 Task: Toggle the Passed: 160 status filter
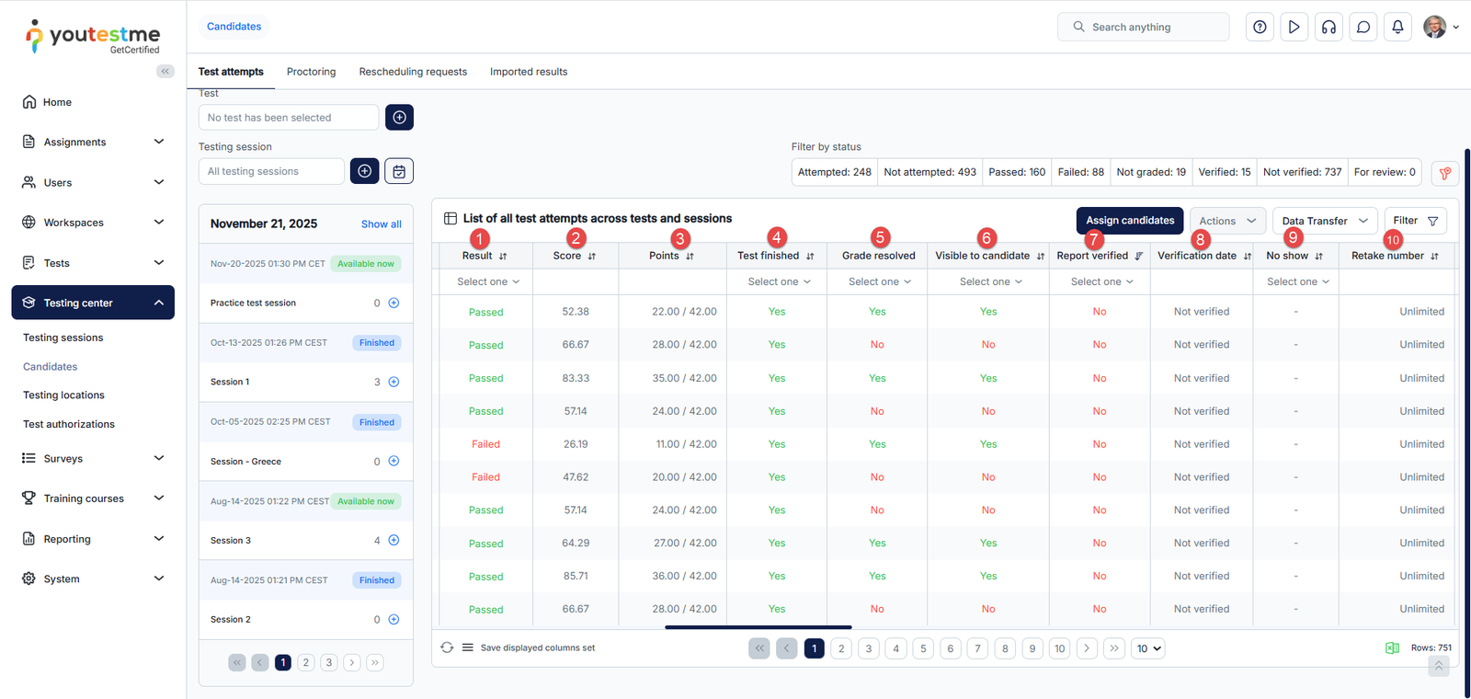(1016, 172)
